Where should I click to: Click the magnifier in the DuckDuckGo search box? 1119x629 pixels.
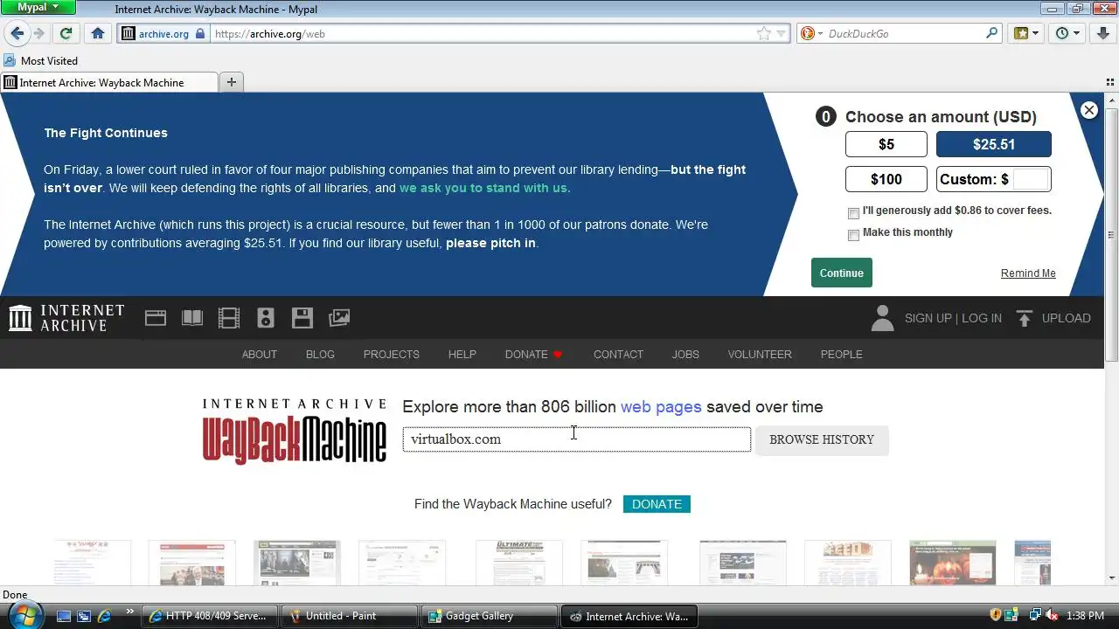[992, 34]
